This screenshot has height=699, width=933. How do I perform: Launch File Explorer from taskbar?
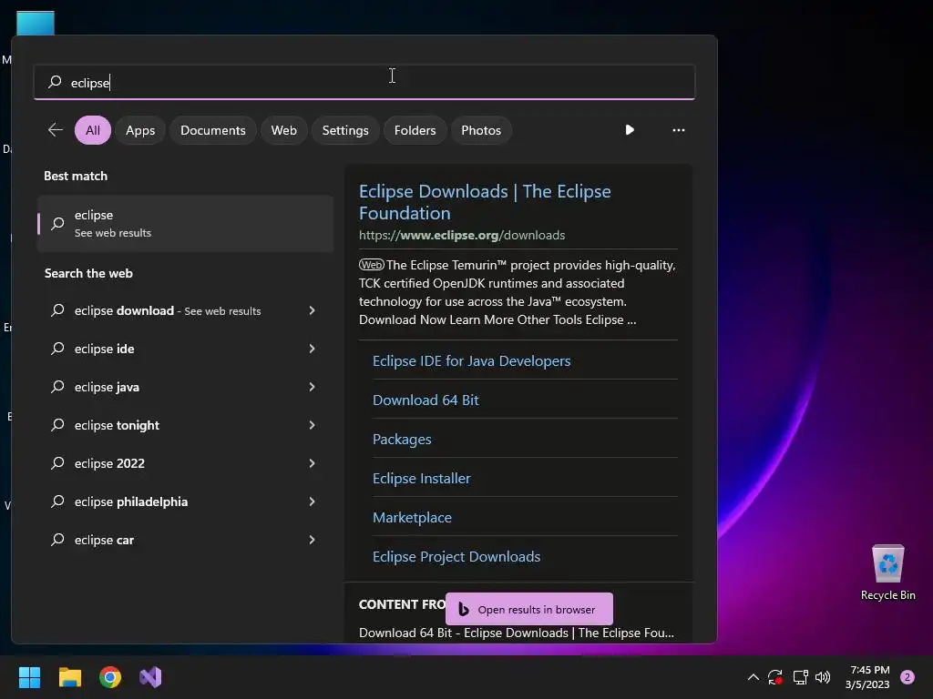tap(69, 677)
